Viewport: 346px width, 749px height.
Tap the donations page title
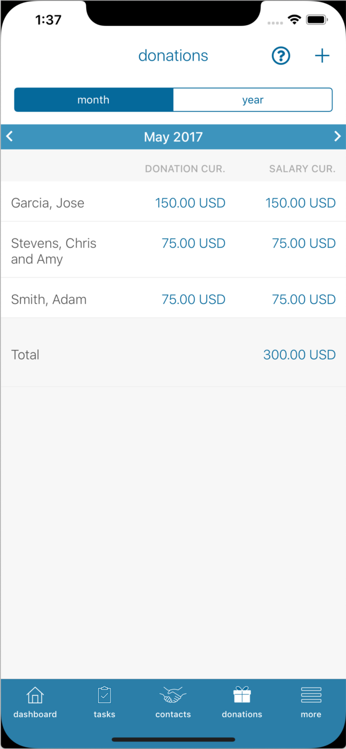click(x=173, y=55)
